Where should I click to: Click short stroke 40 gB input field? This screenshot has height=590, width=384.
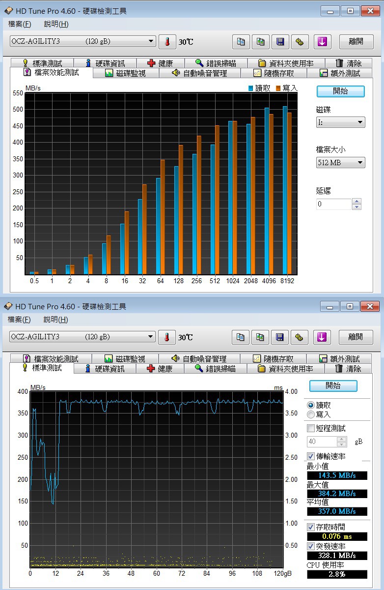coord(322,442)
